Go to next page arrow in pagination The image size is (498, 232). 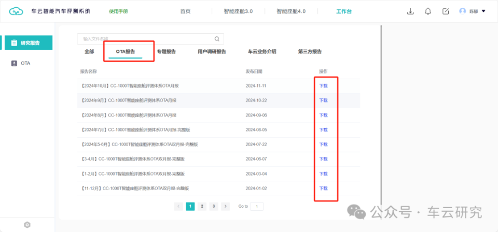pyautogui.click(x=226, y=206)
